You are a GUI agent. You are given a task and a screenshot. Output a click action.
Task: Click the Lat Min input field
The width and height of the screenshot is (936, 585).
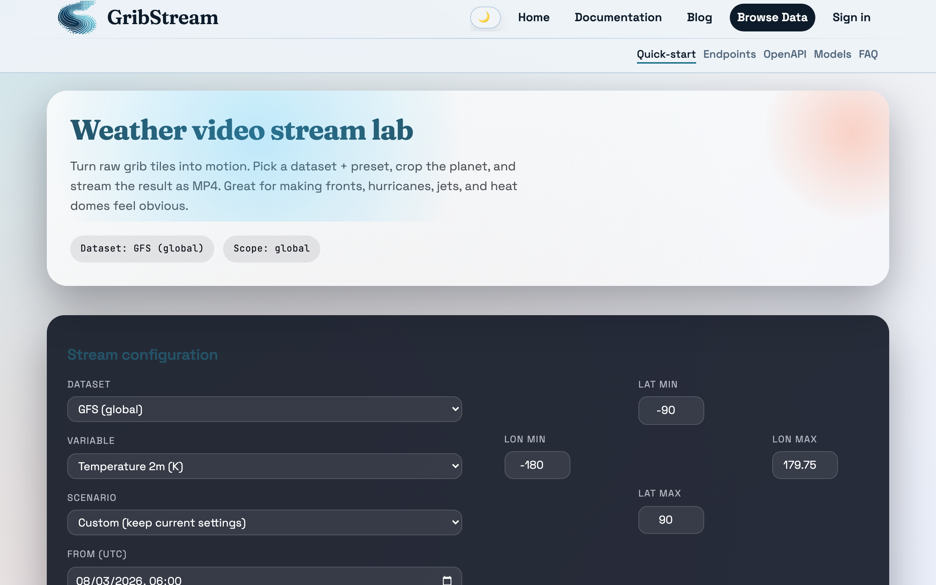pyautogui.click(x=671, y=410)
